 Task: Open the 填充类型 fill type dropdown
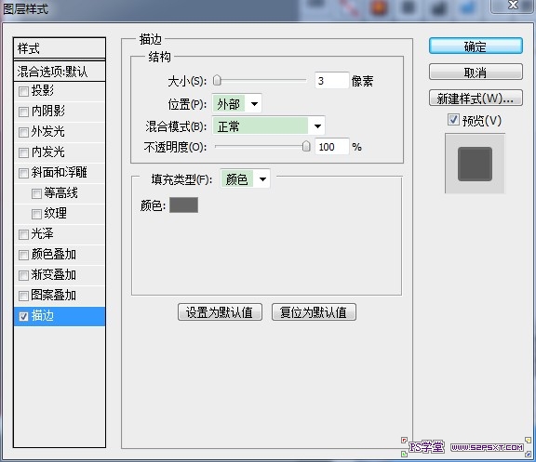point(245,178)
